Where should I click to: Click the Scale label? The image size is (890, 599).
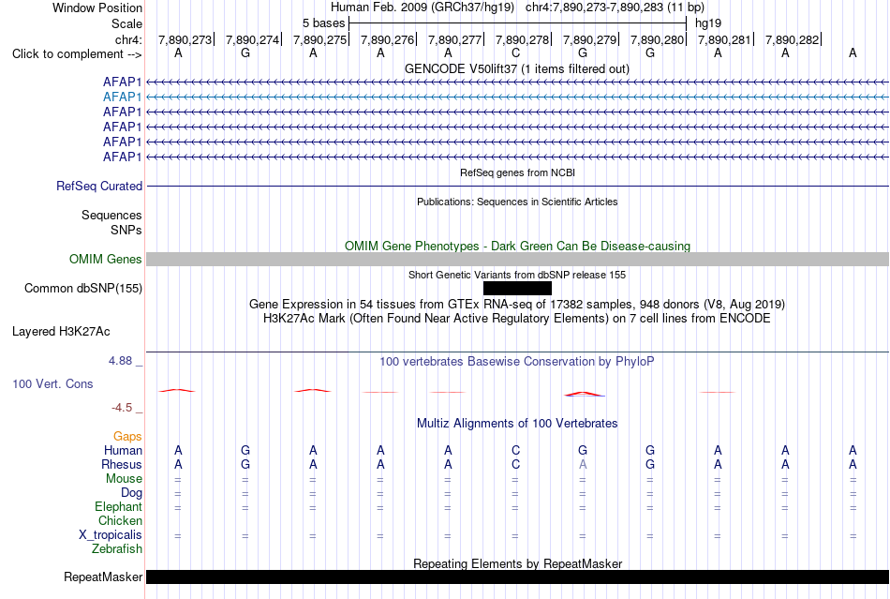tap(126, 23)
